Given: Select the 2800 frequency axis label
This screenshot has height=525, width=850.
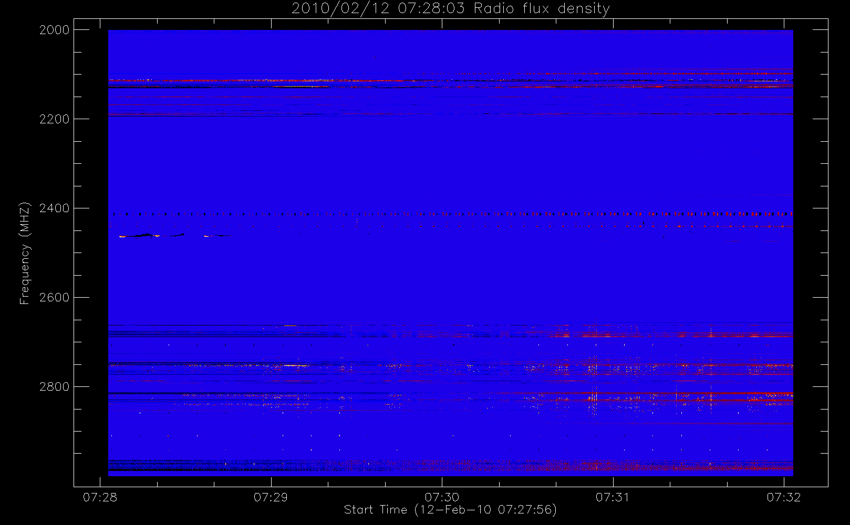Looking at the screenshot, I should coord(54,387).
